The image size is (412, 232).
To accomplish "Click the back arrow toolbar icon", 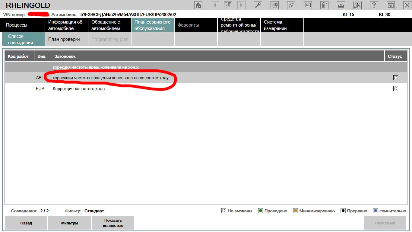I will click(215, 5).
